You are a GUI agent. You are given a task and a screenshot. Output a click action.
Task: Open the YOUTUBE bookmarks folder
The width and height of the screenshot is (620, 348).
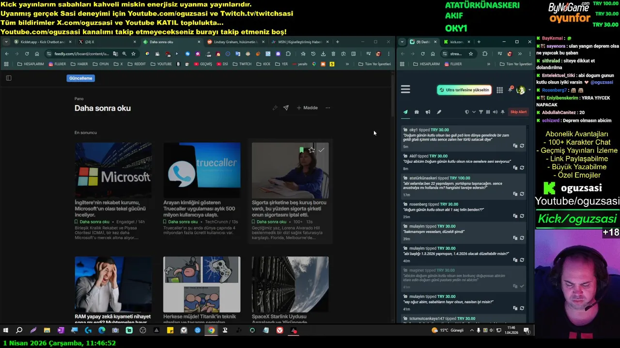(x=161, y=64)
